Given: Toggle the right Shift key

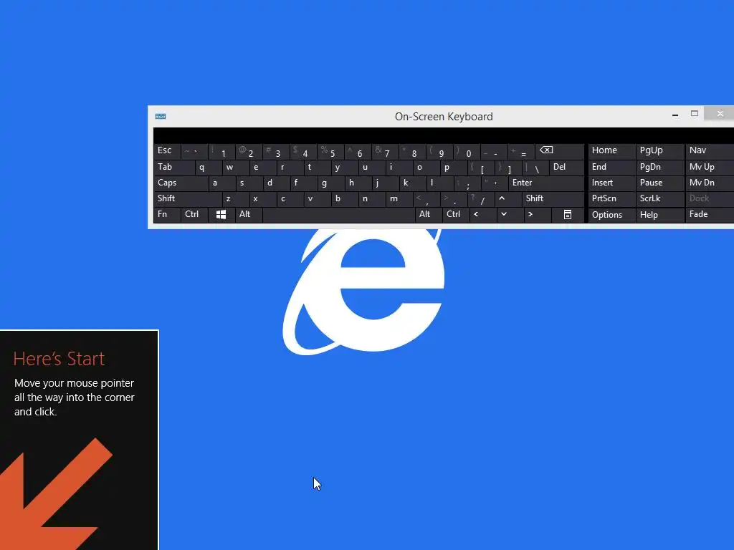Looking at the screenshot, I should pyautogui.click(x=553, y=199).
